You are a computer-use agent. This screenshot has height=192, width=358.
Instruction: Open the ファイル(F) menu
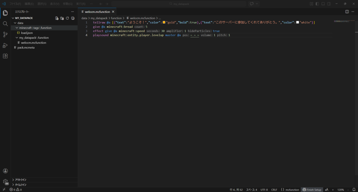click(15, 4)
